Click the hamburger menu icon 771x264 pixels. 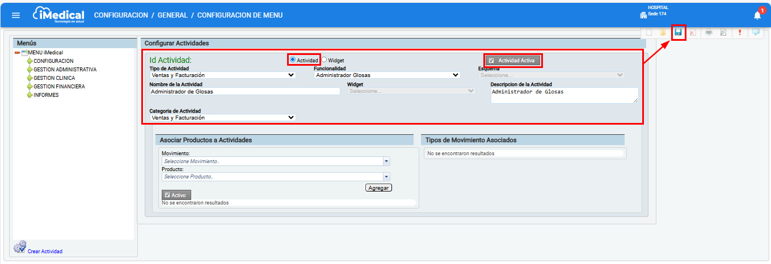click(x=16, y=15)
